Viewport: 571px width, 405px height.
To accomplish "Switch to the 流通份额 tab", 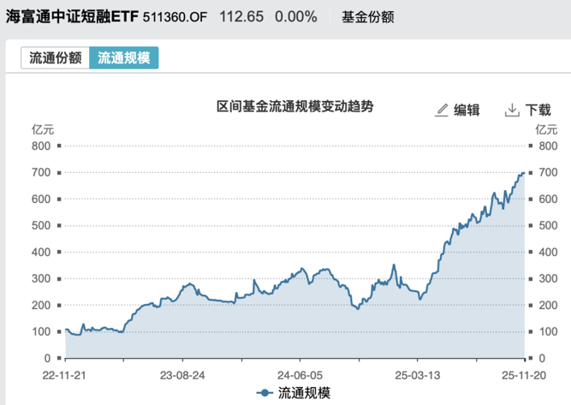I will click(x=56, y=58).
